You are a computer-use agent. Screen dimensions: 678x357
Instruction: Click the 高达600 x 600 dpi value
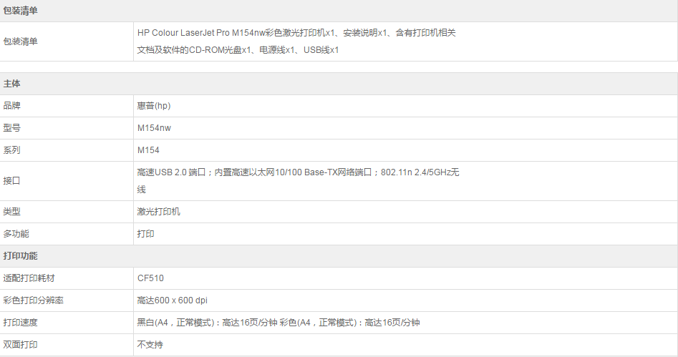(172, 300)
